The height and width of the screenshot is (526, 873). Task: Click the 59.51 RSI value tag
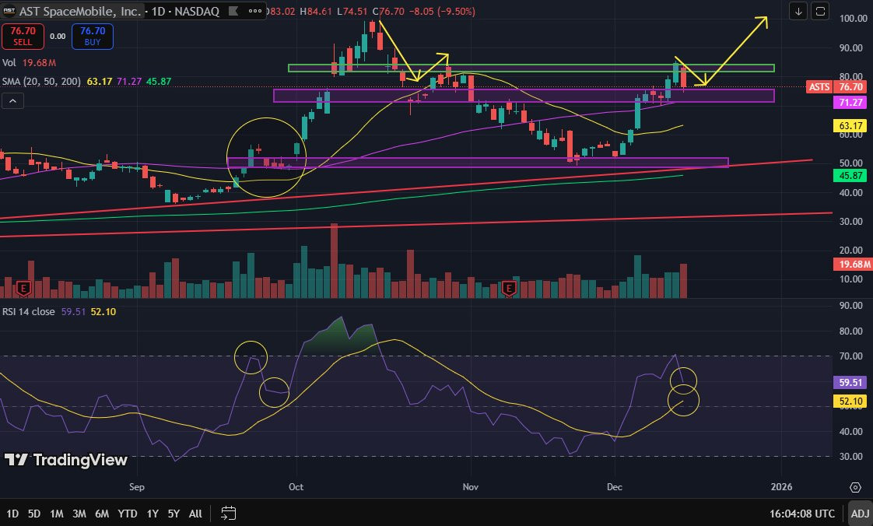850,382
